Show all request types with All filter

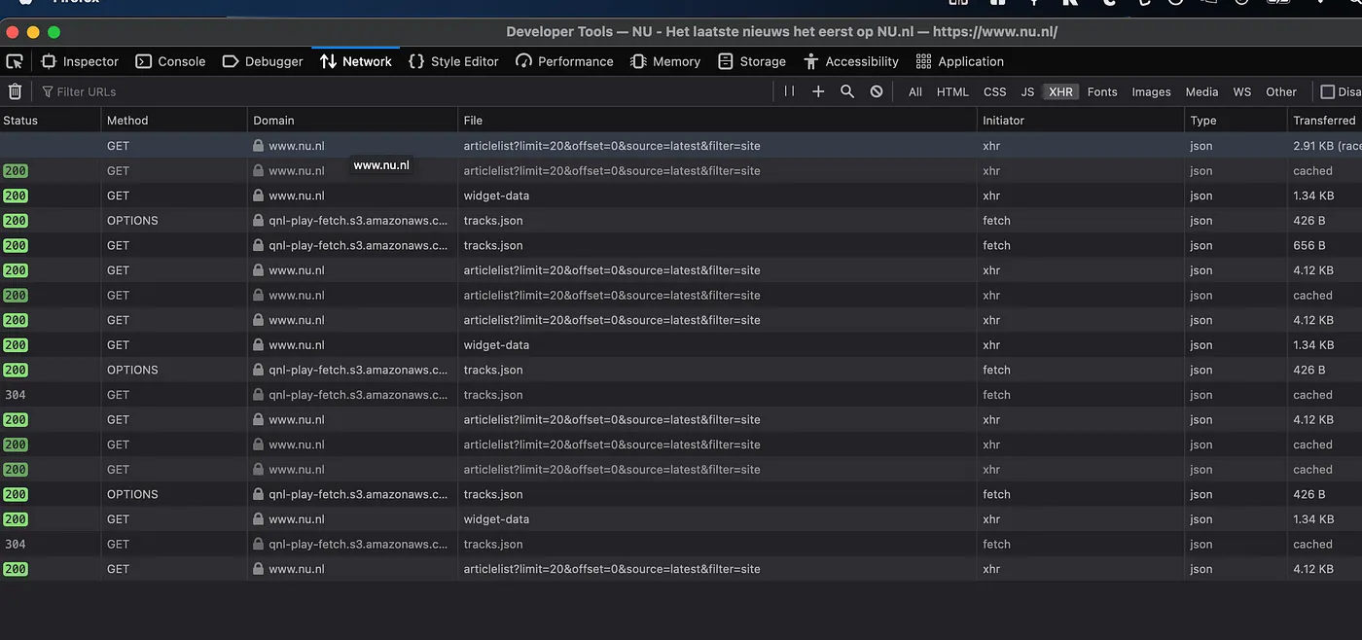914,91
